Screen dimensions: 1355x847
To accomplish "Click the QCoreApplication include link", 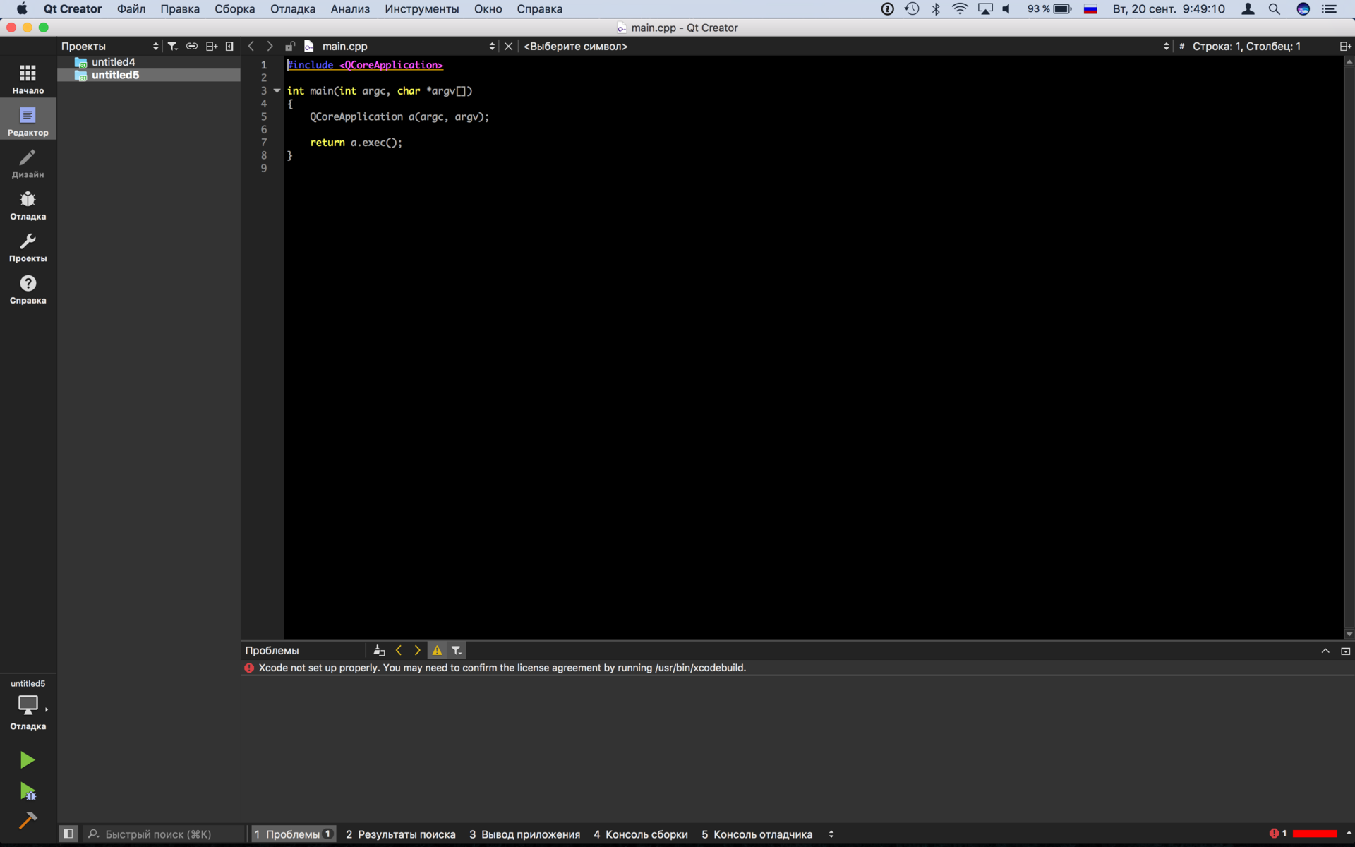I will [391, 65].
